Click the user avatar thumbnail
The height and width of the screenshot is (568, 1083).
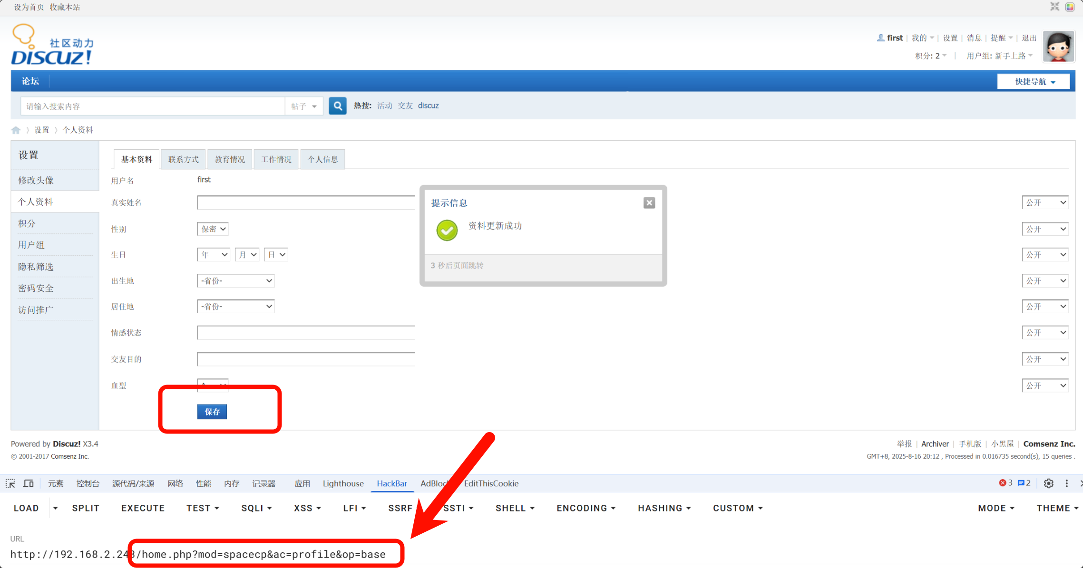pyautogui.click(x=1058, y=47)
